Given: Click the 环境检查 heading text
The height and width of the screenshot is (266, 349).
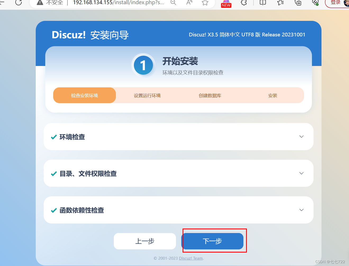Looking at the screenshot, I should 72,137.
